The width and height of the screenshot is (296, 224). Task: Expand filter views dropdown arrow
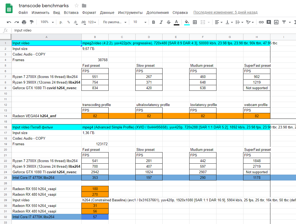pyautogui.click(x=290, y=22)
